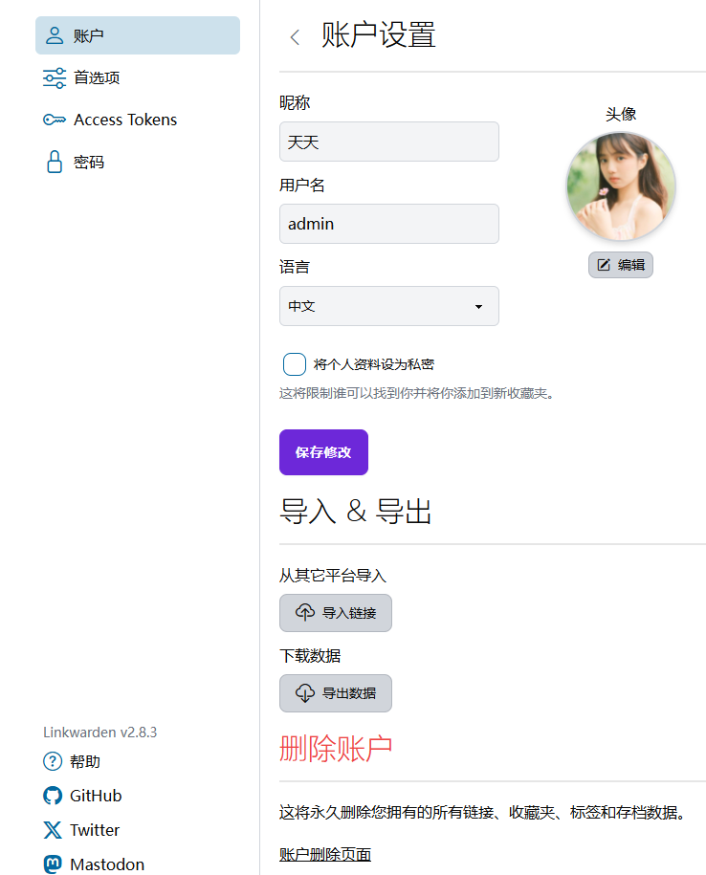
Task: Click the 语言 label
Action: [294, 266]
